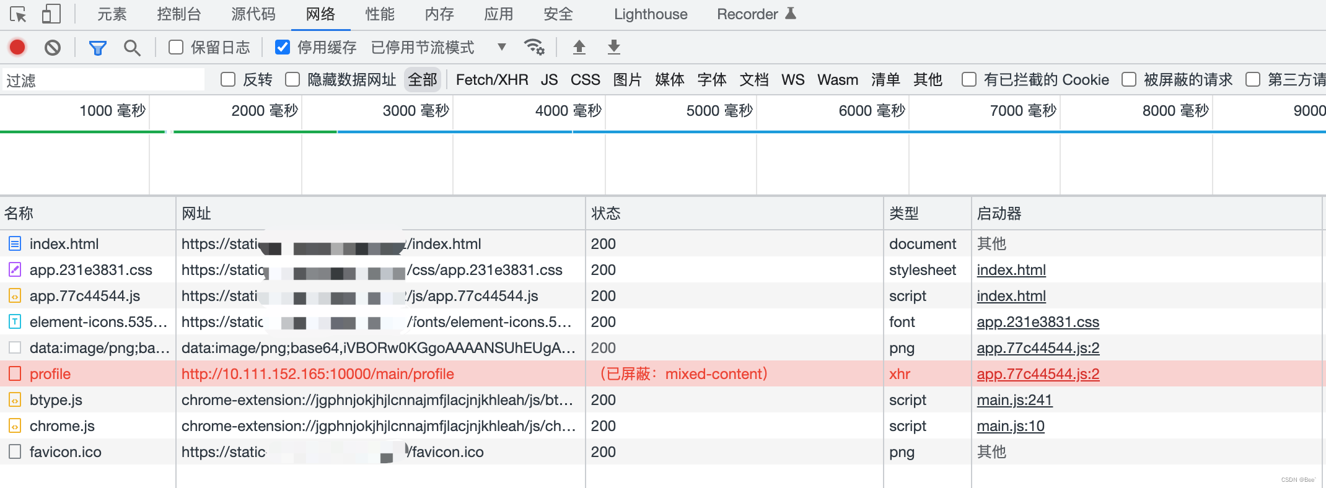This screenshot has width=1326, height=488.
Task: Switch to the 安全 tab
Action: tap(558, 14)
